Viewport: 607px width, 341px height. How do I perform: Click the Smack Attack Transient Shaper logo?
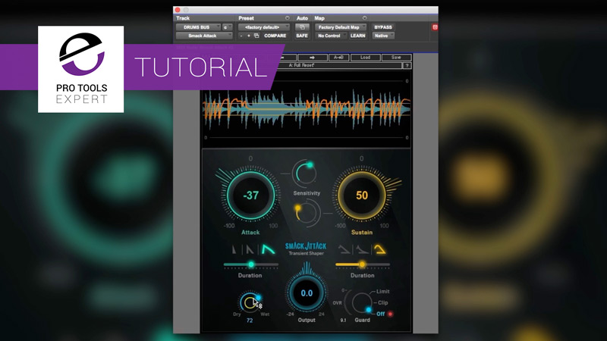point(306,249)
